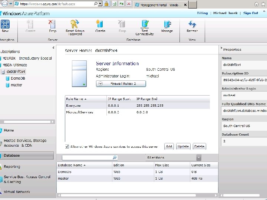267x200 pixels.
Task: Click the Delete firewall rule button
Action: point(199,146)
